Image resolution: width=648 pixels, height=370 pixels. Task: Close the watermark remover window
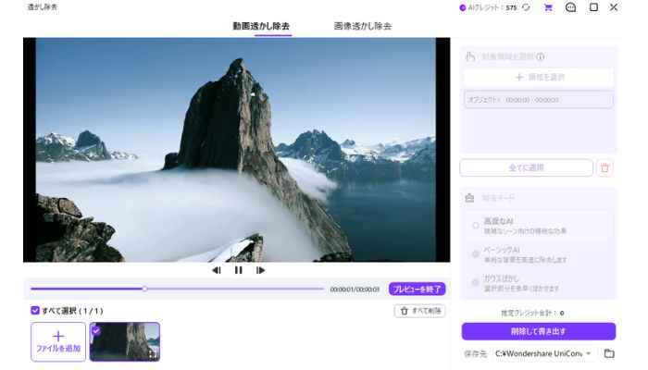tap(614, 7)
